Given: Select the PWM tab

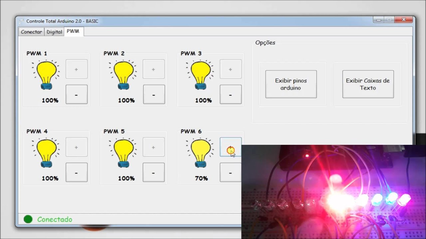Looking at the screenshot, I should point(73,32).
